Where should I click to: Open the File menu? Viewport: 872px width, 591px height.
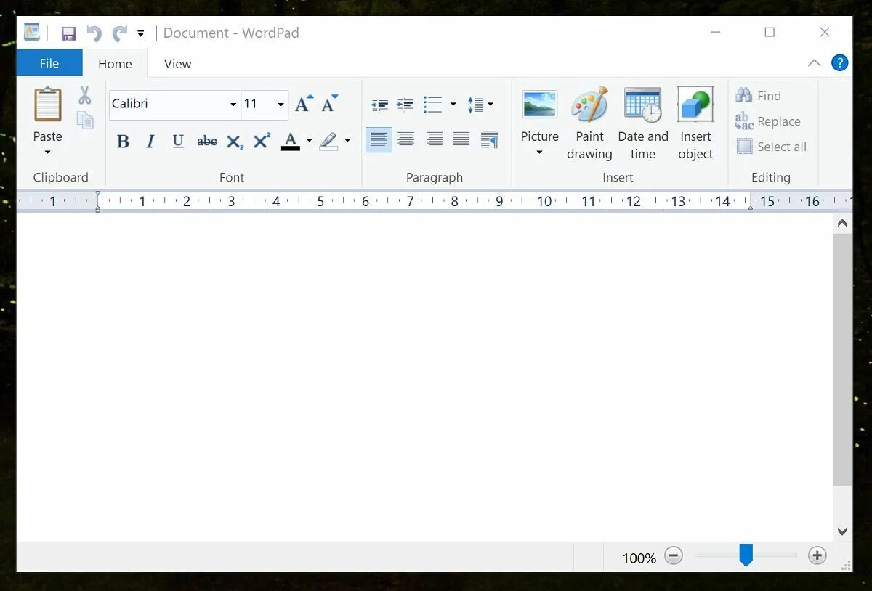click(x=49, y=63)
